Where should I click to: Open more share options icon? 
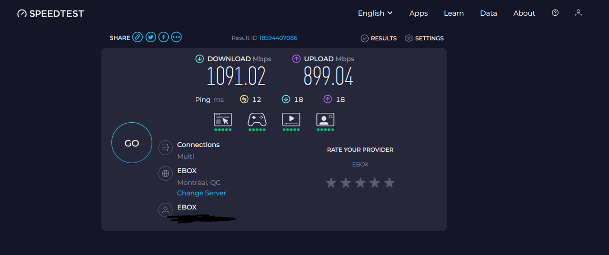tap(176, 37)
